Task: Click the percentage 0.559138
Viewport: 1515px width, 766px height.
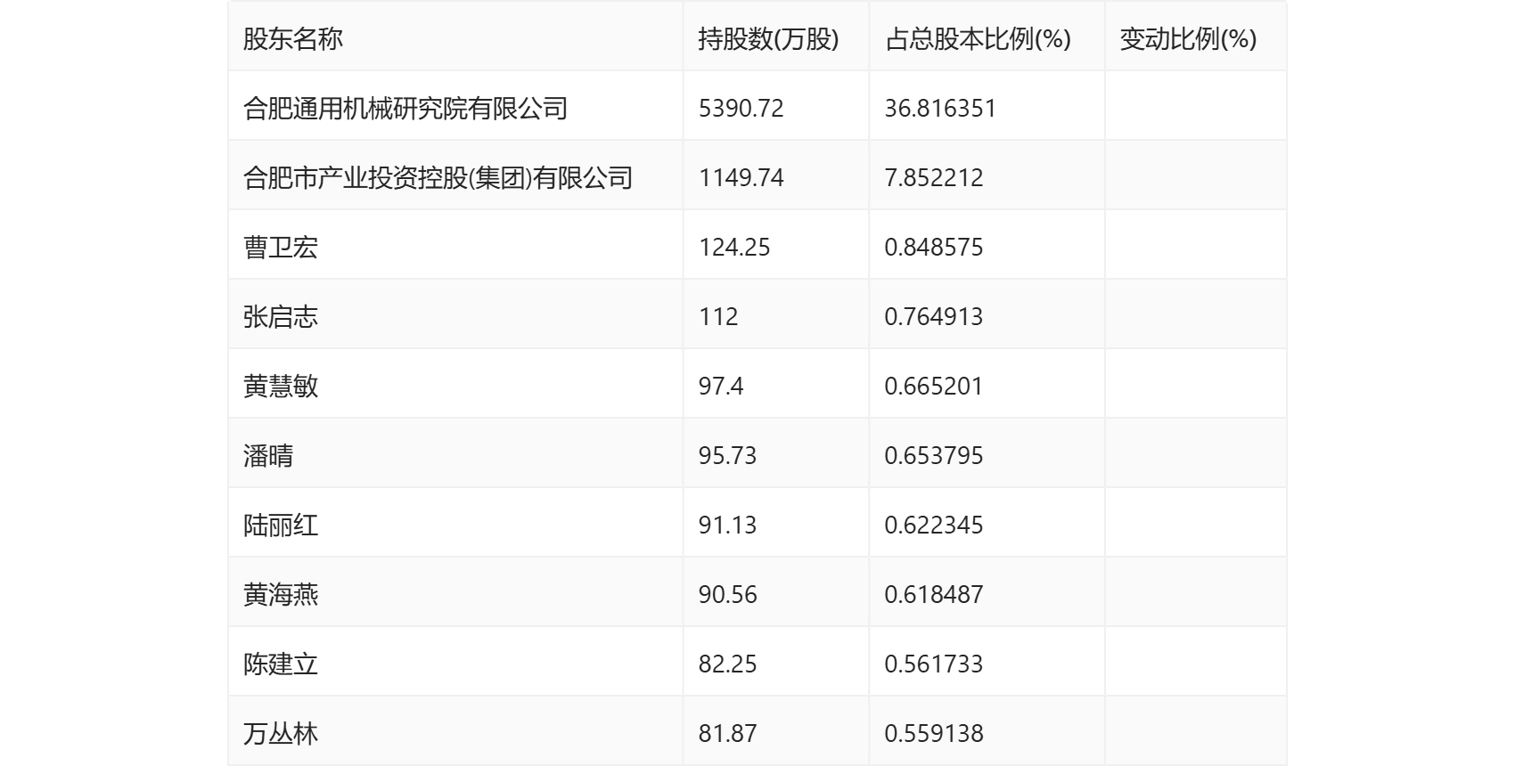Action: tap(934, 734)
